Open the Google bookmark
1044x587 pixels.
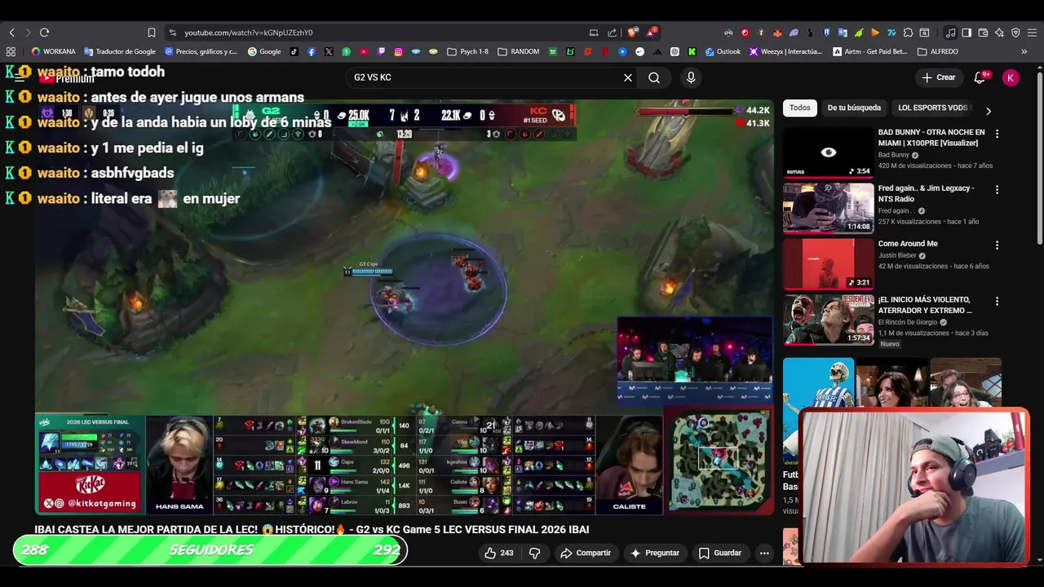click(x=264, y=51)
